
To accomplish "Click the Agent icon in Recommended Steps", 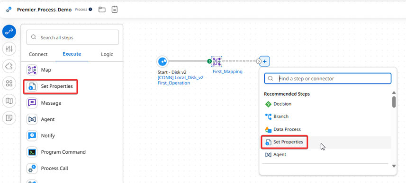I will pos(268,155).
